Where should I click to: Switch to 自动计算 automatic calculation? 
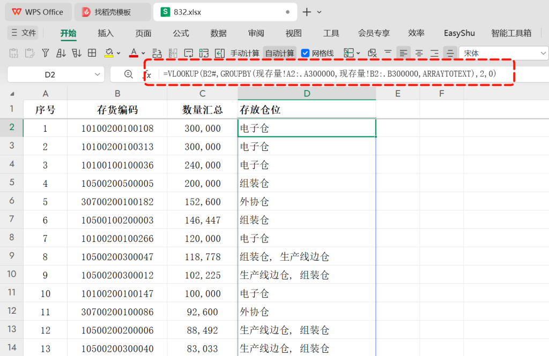279,53
